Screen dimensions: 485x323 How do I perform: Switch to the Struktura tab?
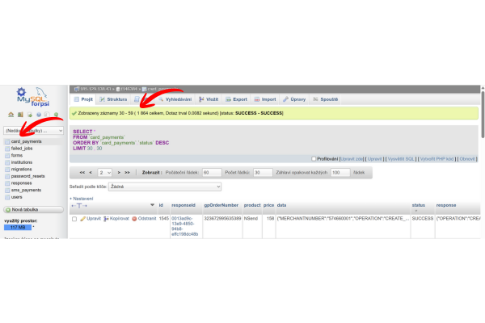point(114,99)
